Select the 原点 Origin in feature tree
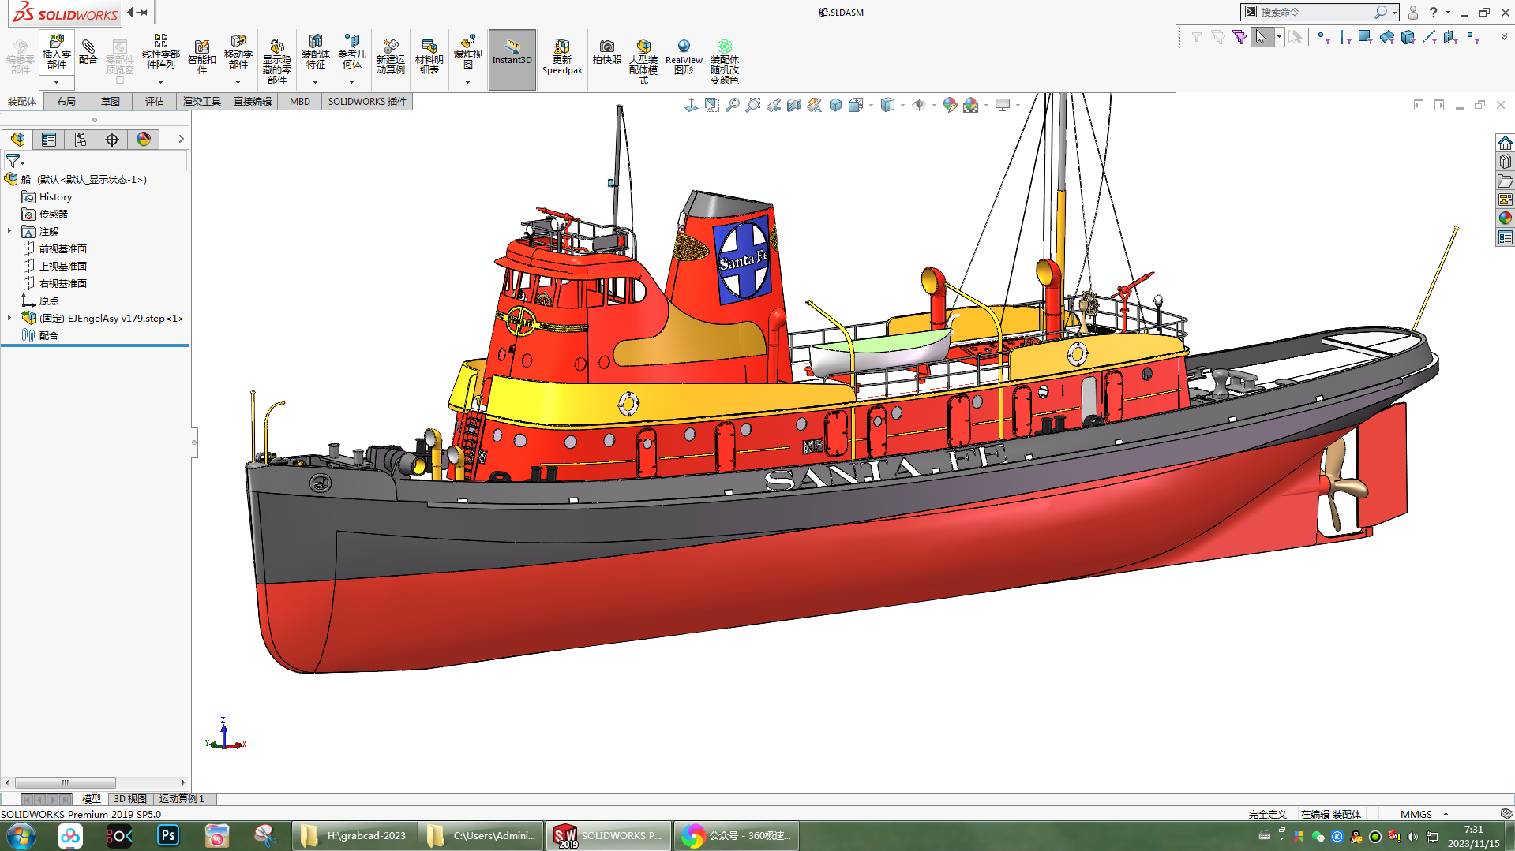Screen dimensions: 1515x851 pyautogui.click(x=48, y=301)
